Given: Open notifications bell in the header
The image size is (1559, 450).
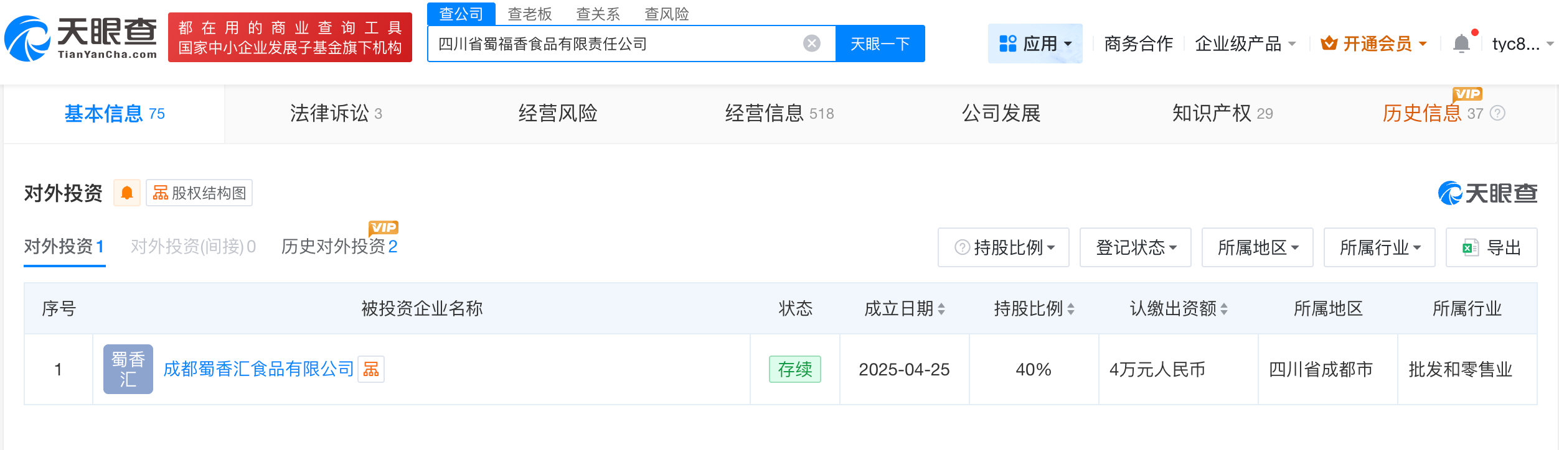Looking at the screenshot, I should point(1461,44).
